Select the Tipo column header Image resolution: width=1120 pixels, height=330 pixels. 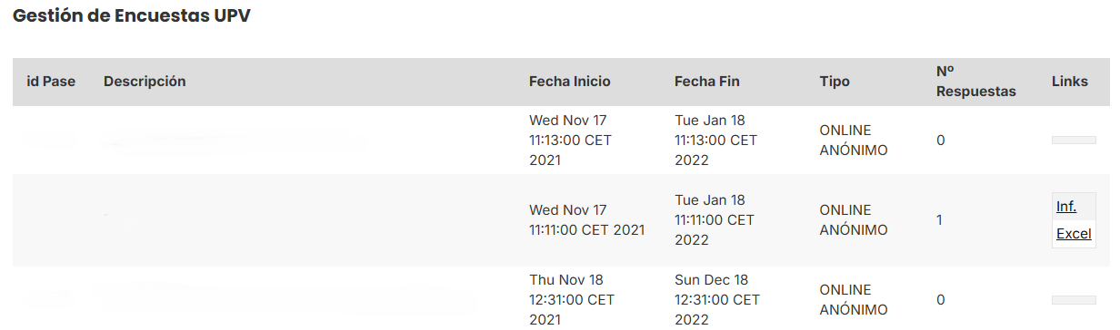pyautogui.click(x=835, y=82)
